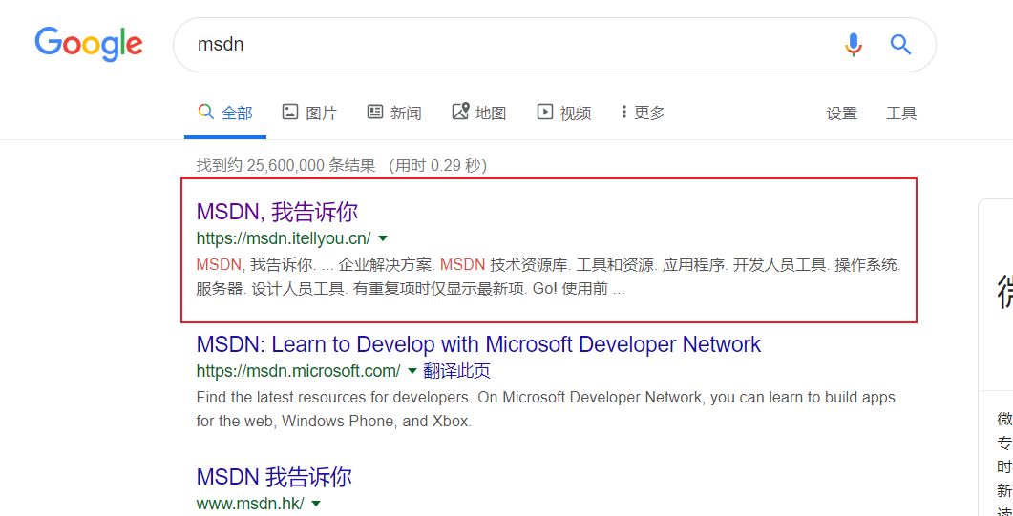Click the Google logo
Image resolution: width=1013 pixels, height=516 pixels.
click(x=89, y=44)
